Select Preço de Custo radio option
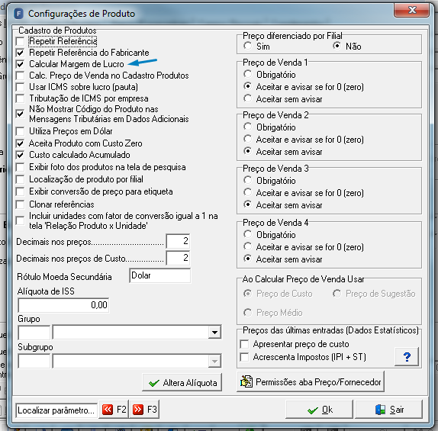Image resolution: width=438 pixels, height=431 pixels. click(247, 294)
